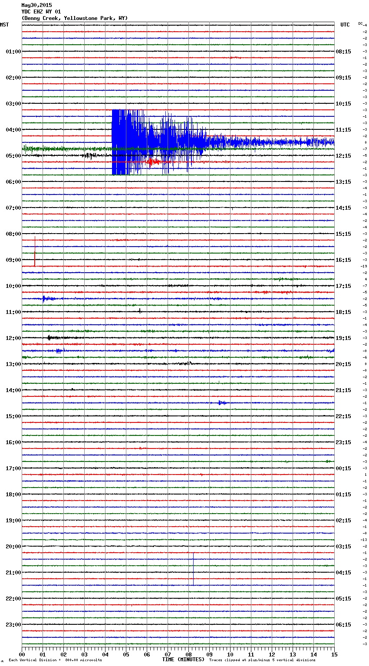Click the 16:15 UTC row label
Image resolution: width=369 pixels, height=666 pixels.
(x=343, y=260)
